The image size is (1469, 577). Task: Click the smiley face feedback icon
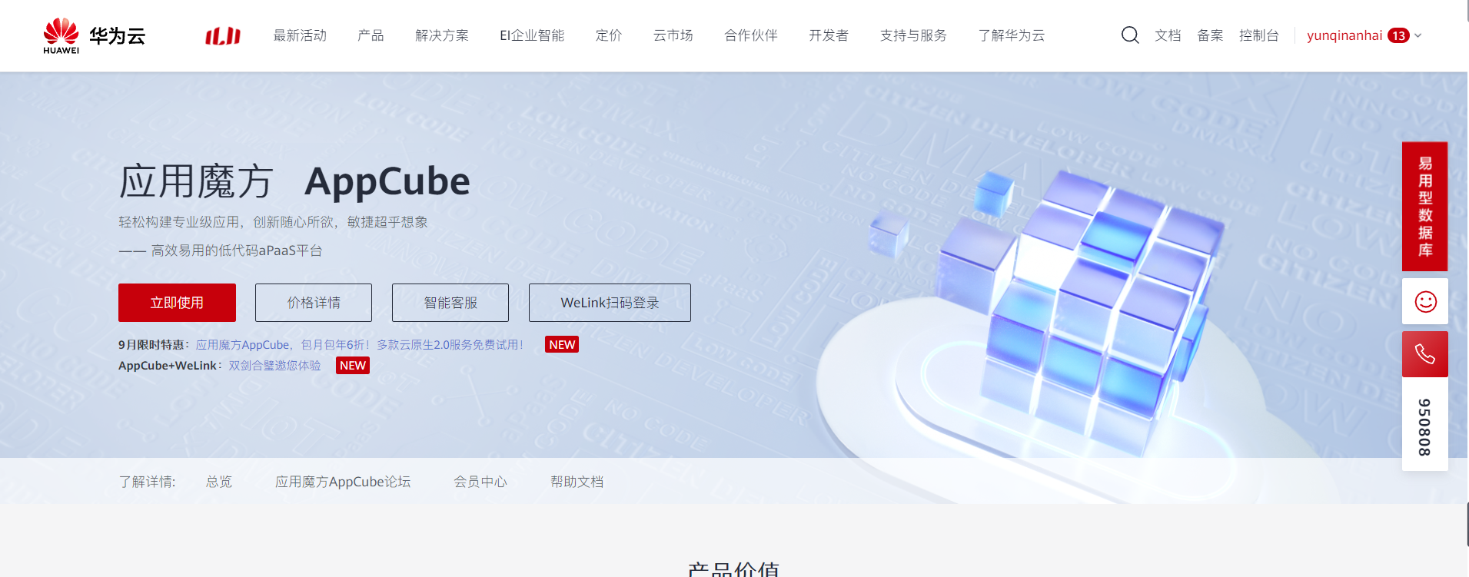tap(1425, 301)
